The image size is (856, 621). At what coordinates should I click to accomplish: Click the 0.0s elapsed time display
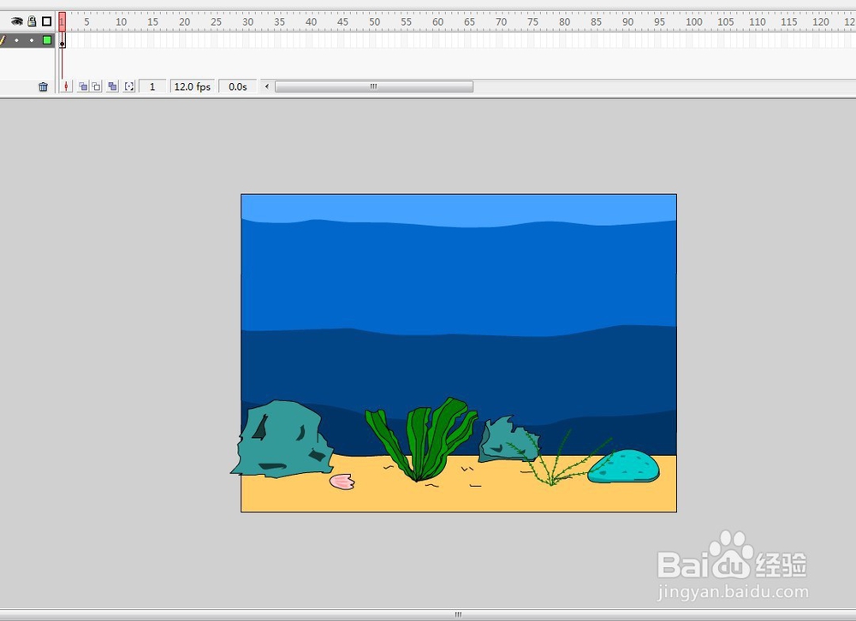pos(237,86)
